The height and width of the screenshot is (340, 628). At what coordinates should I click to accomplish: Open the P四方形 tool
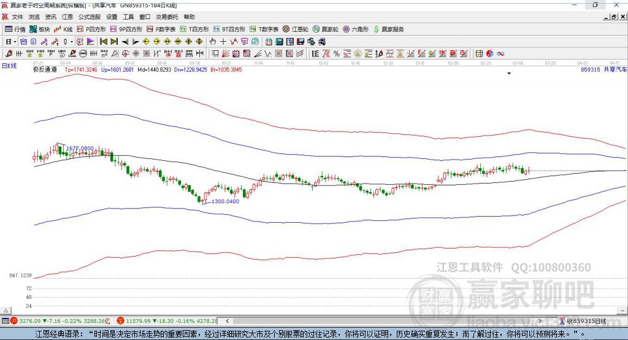tap(91, 29)
